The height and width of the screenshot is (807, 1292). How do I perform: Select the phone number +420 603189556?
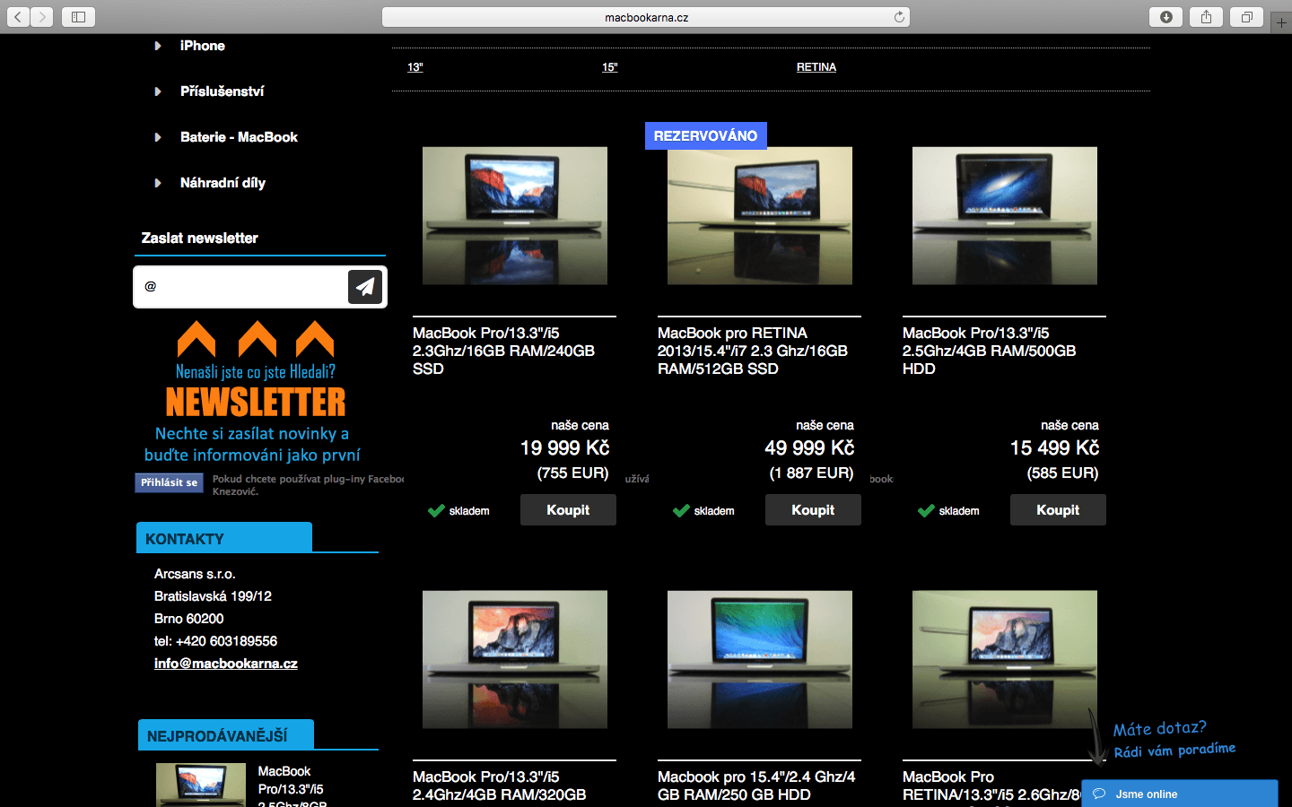(x=226, y=641)
